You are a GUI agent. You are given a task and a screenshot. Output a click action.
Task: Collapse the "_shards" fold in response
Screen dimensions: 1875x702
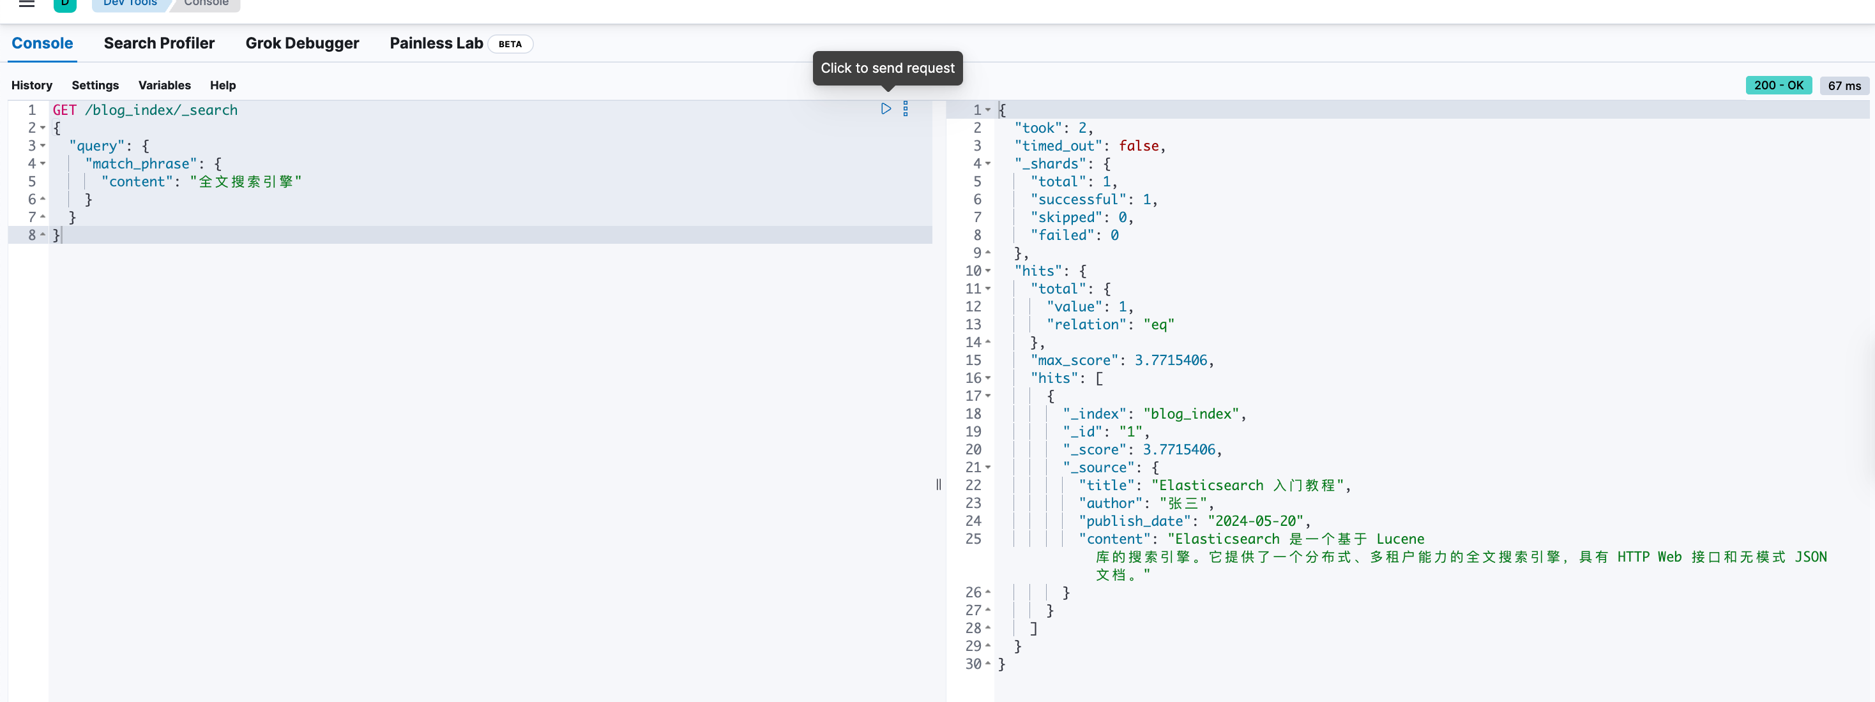(988, 163)
